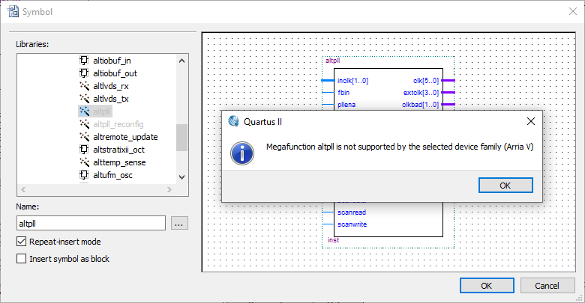585x303 pixels.
Task: Click the altiobuf_out symbol icon
Action: pos(84,73)
